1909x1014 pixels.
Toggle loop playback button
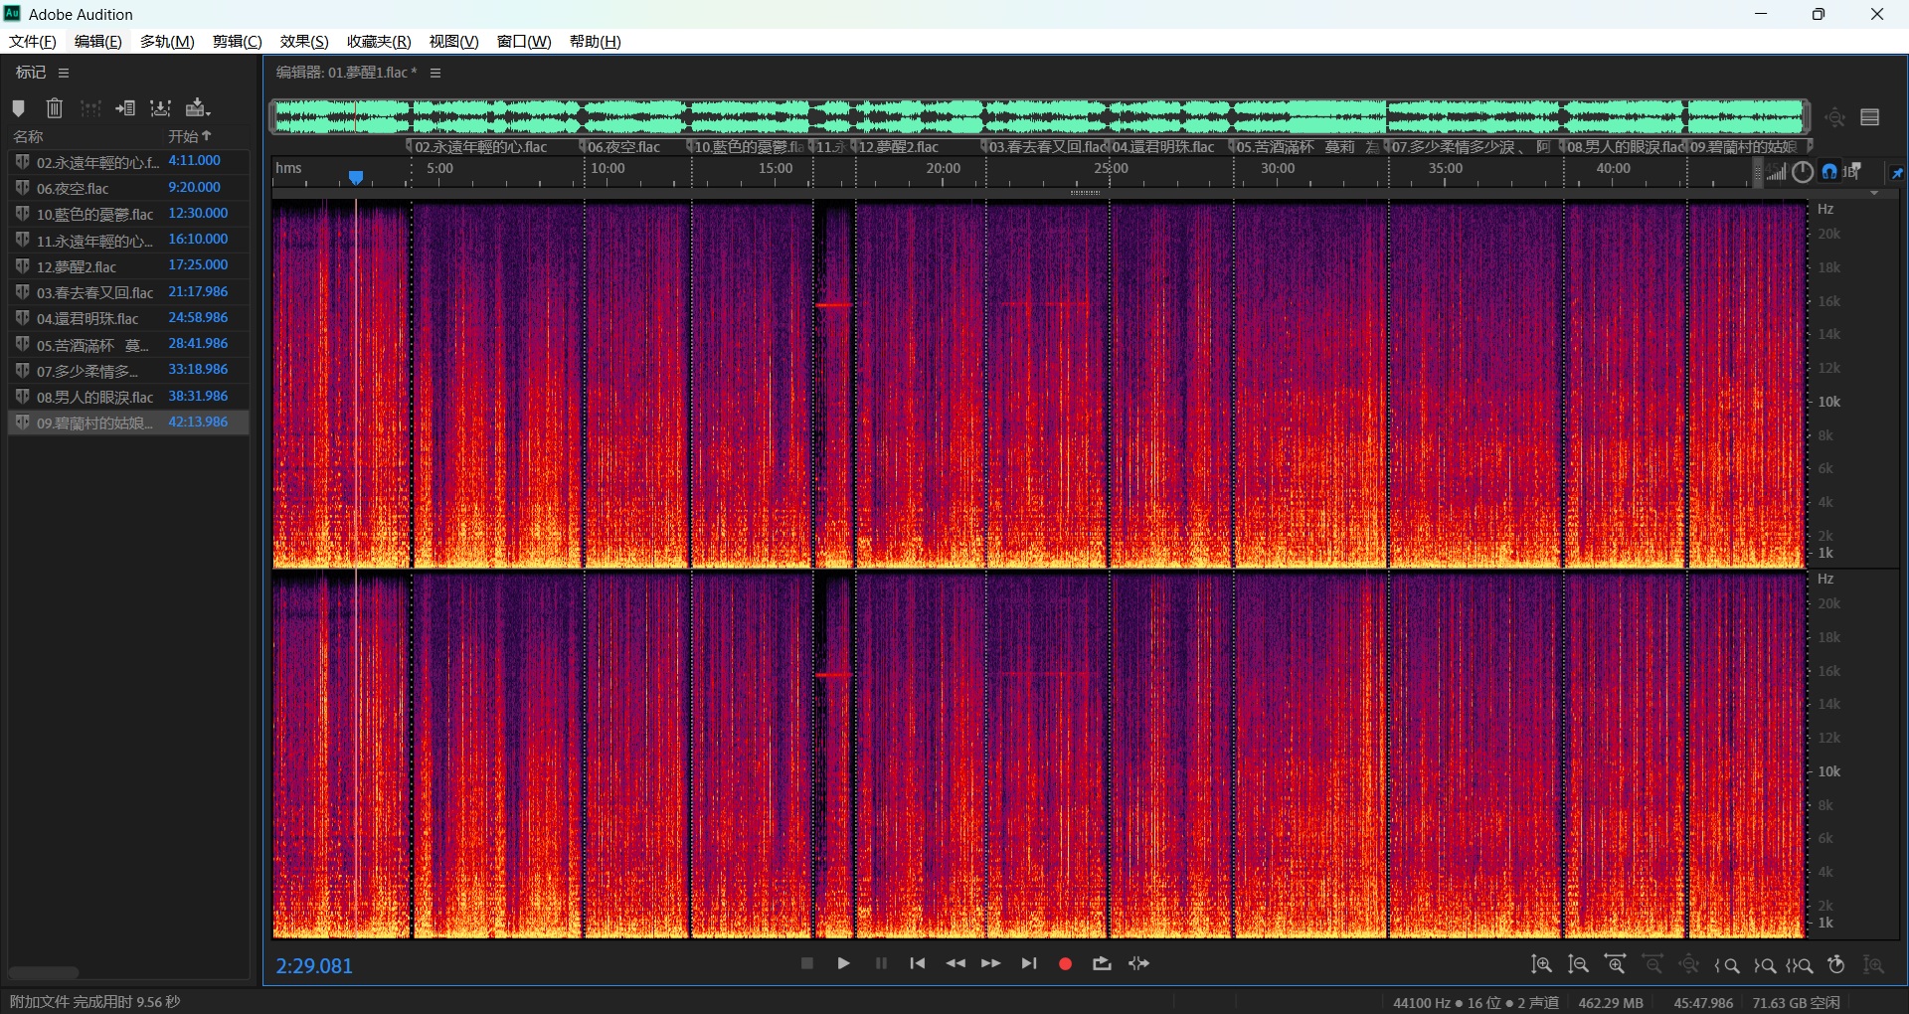(1102, 964)
